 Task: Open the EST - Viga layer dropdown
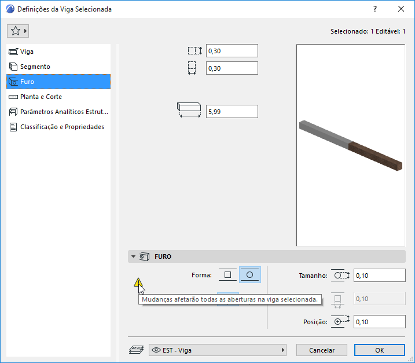click(218, 350)
